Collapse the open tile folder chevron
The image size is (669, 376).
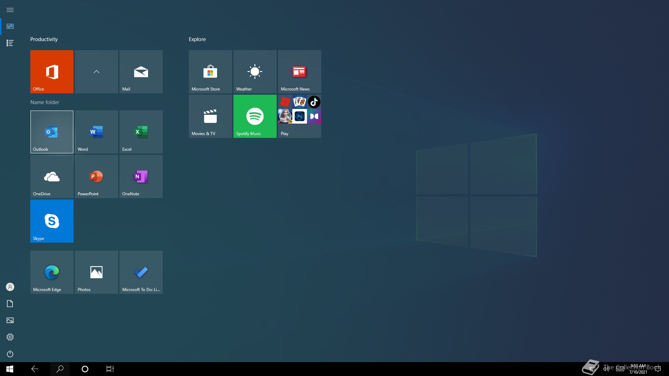pyautogui.click(x=97, y=72)
